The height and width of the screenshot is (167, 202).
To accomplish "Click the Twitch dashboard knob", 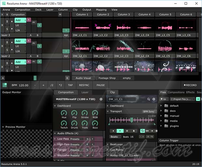I will click(x=64, y=124).
